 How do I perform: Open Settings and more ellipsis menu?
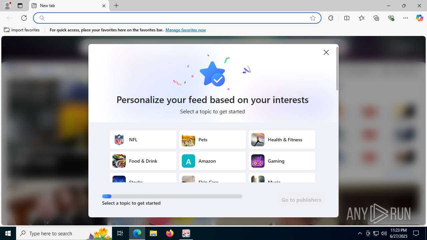click(406, 18)
